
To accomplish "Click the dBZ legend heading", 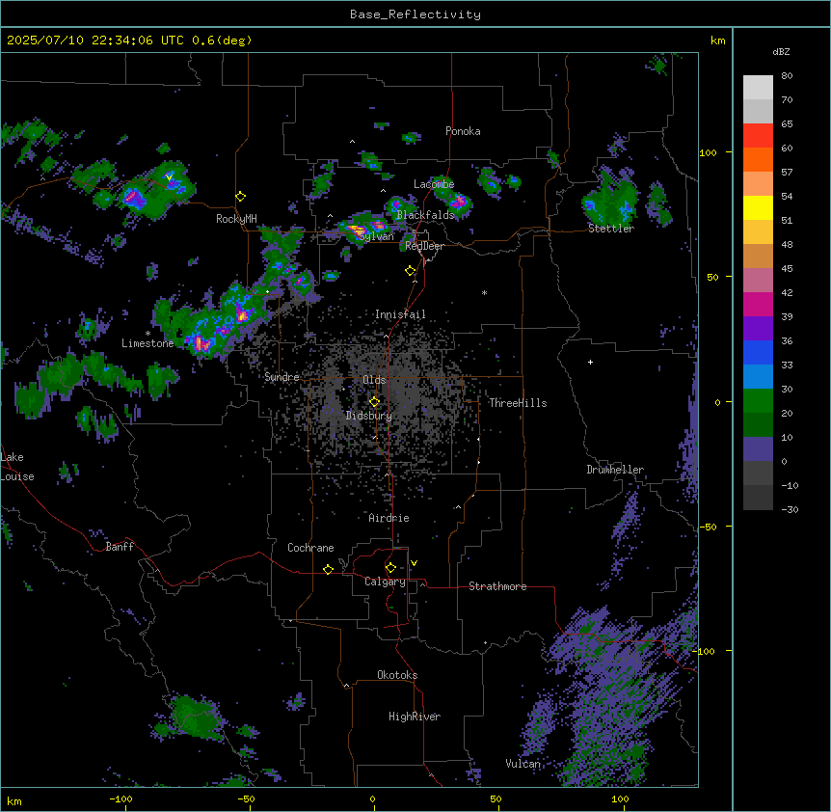I will tap(781, 52).
